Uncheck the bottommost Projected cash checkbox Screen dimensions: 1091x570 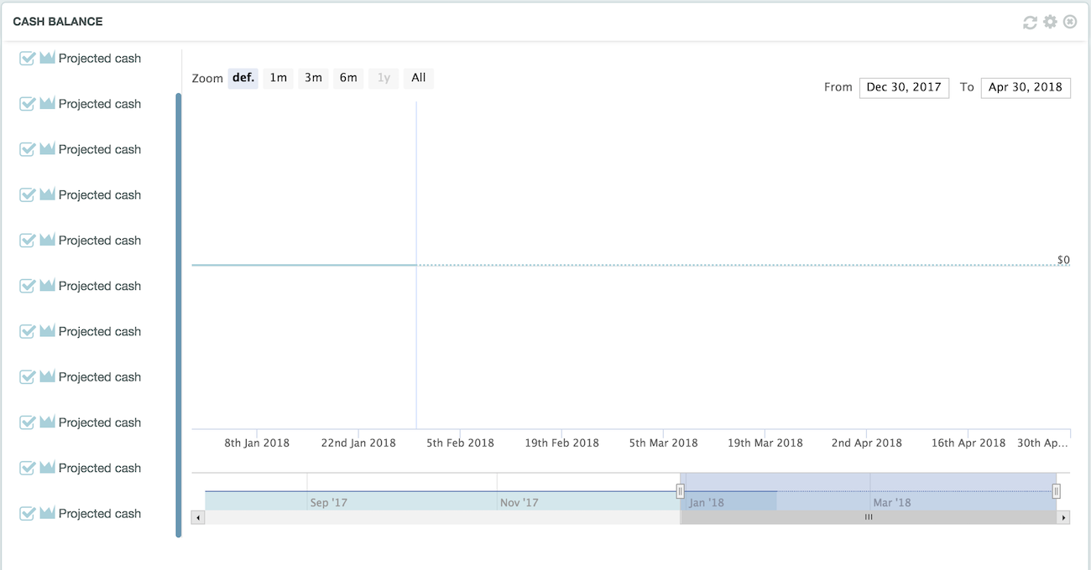[27, 513]
